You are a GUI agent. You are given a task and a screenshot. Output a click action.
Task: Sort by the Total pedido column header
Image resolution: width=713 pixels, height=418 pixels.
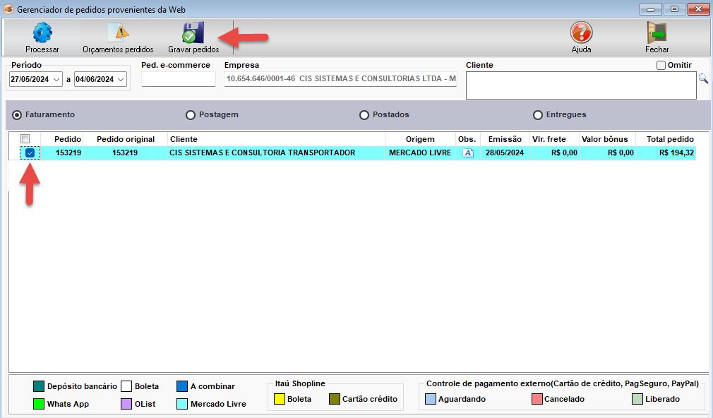[x=669, y=139]
